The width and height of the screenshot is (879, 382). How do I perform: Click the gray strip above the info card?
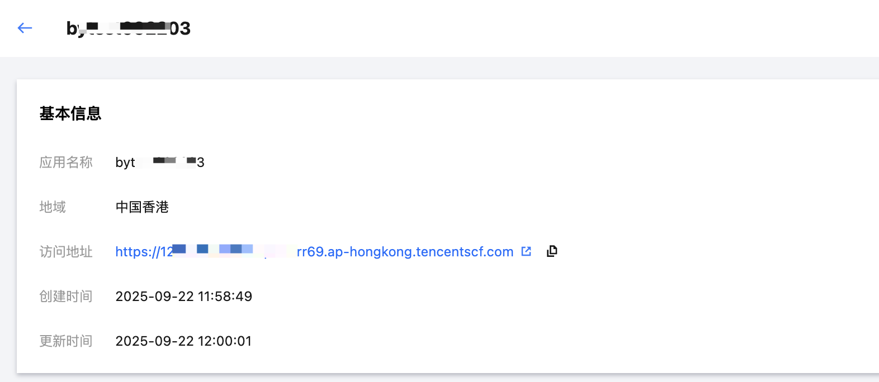pyautogui.click(x=447, y=68)
